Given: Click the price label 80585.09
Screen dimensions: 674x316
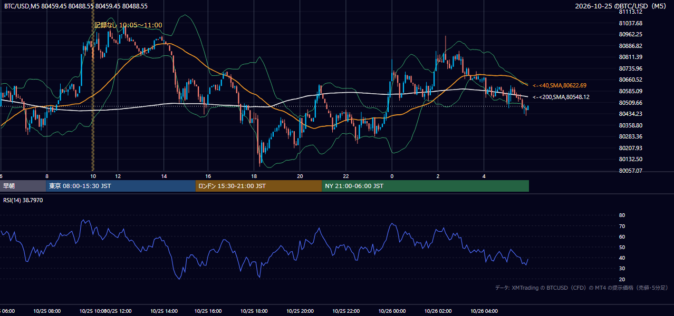Looking at the screenshot, I should 630,91.
